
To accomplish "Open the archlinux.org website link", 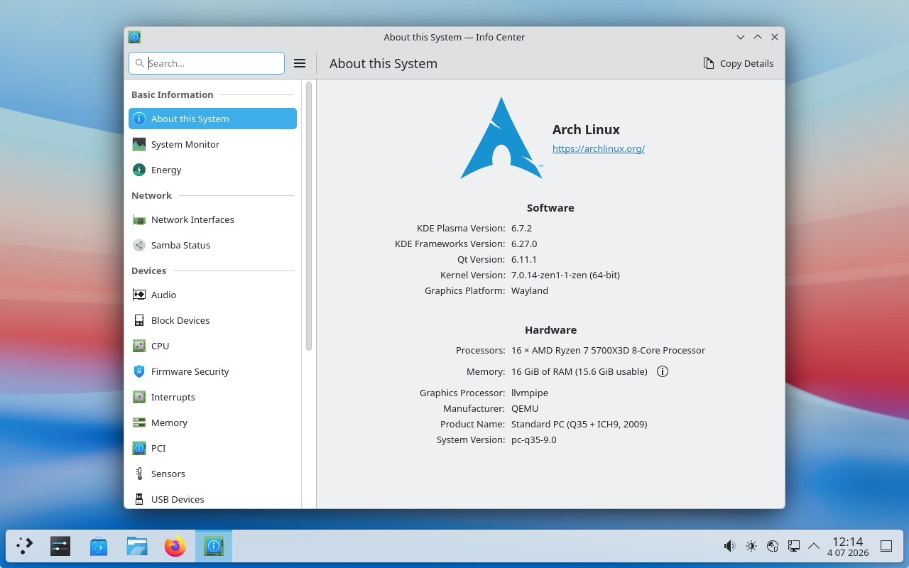I will click(x=599, y=148).
